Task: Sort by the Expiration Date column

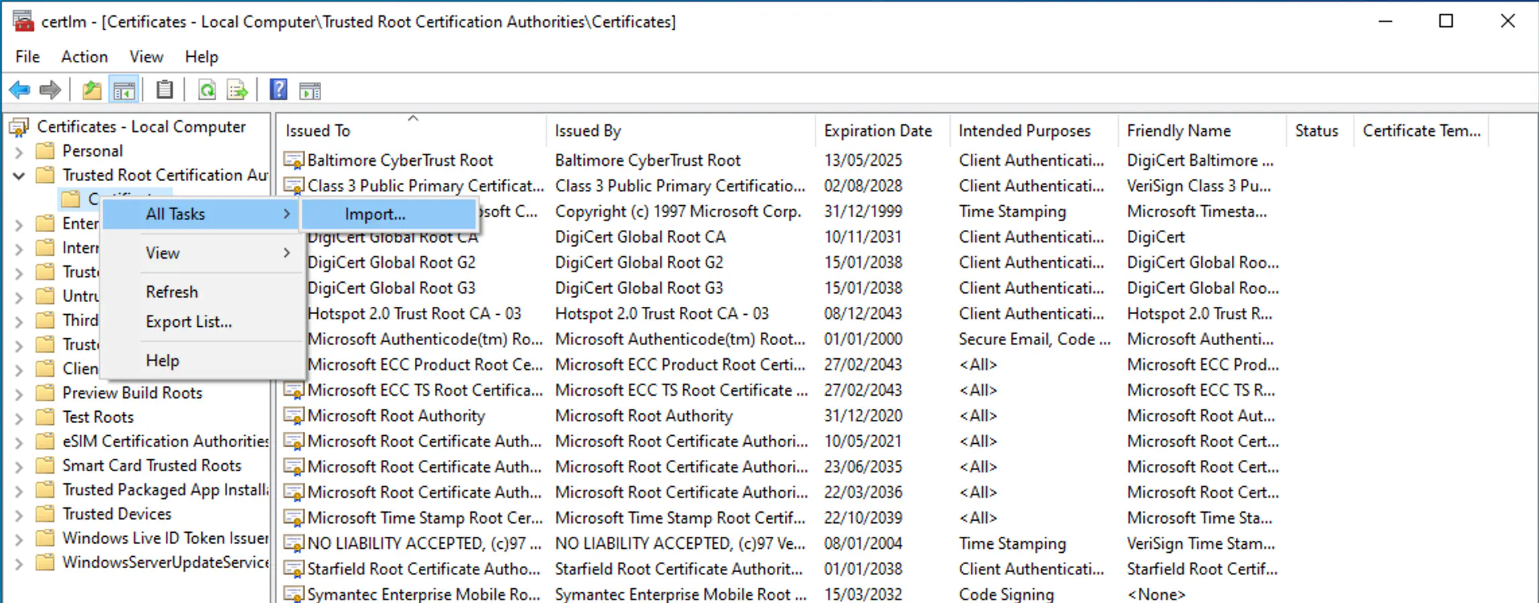Action: click(877, 130)
